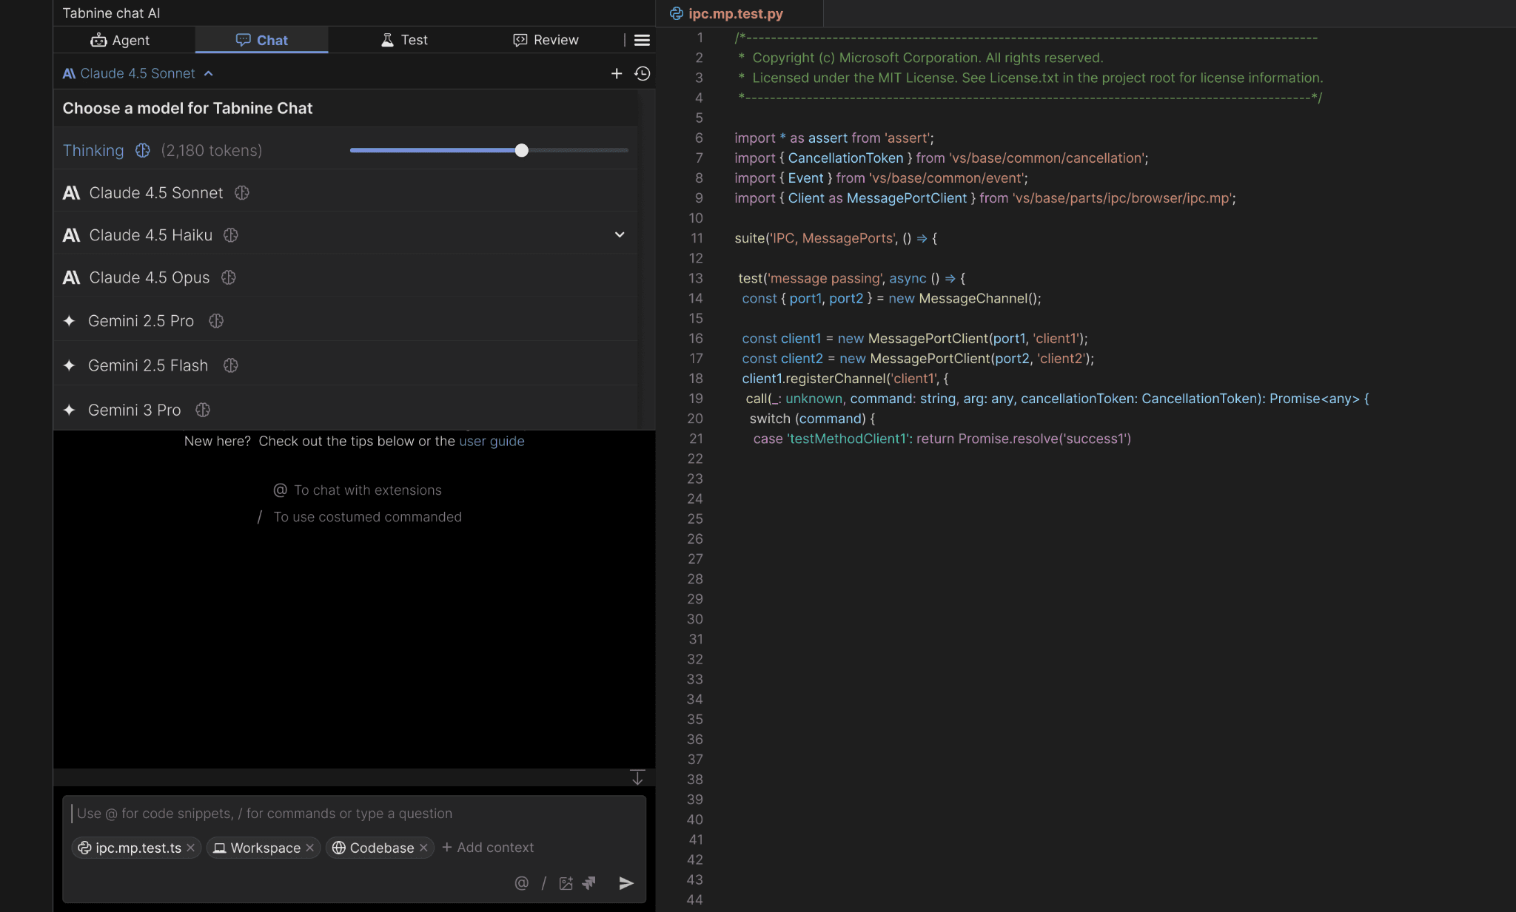Choose Gemini 2.5 Pro model
Image resolution: width=1516 pixels, height=912 pixels.
346,320
